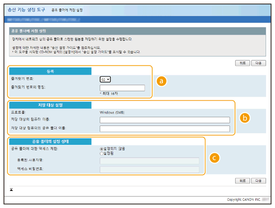Open the 즐겨찾기 번호 dropdown
Viewport: 275px width, 208px height.
[105, 79]
